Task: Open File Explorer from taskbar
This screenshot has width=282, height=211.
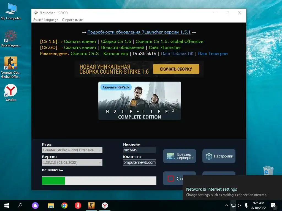Action: click(x=51, y=206)
